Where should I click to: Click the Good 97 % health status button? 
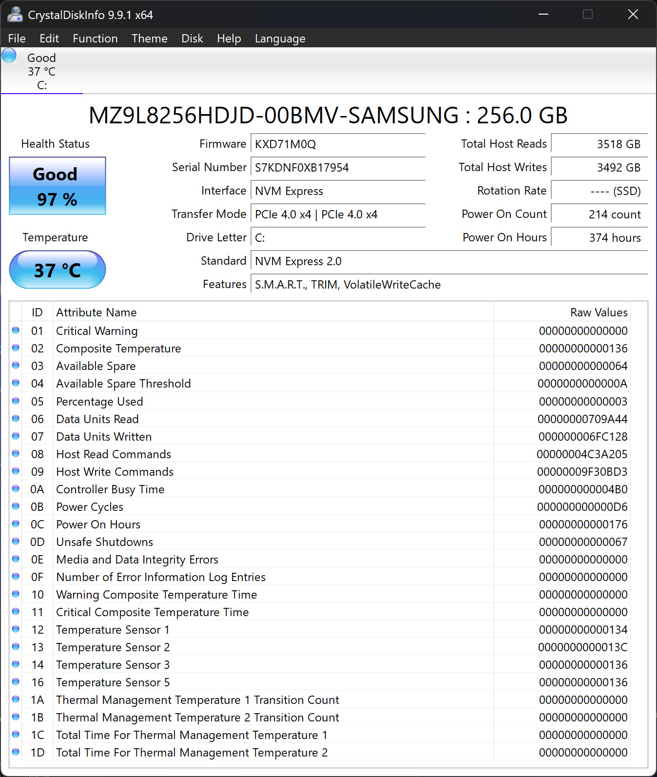click(58, 186)
